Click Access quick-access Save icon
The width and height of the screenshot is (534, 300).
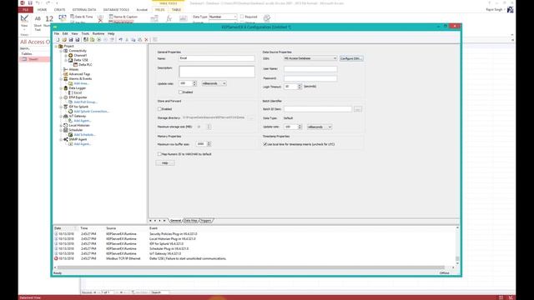click(x=30, y=2)
